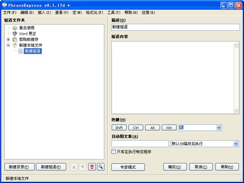Toggle the Ctrl hotkey modifier
The height and width of the screenshot is (183, 244).
pos(136,128)
